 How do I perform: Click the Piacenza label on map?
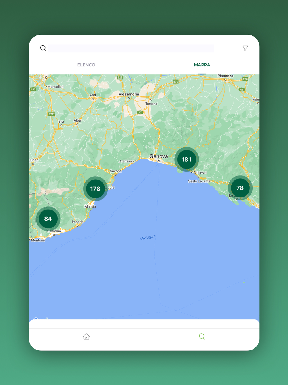[225, 76]
